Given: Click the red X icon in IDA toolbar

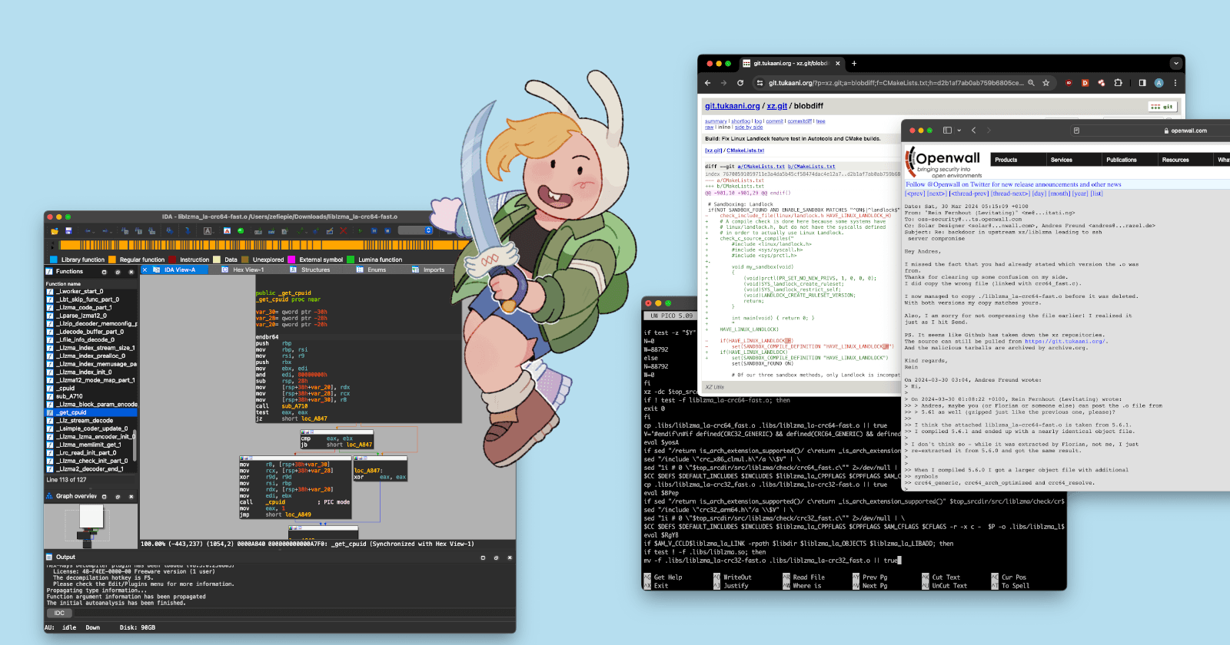Looking at the screenshot, I should (343, 231).
